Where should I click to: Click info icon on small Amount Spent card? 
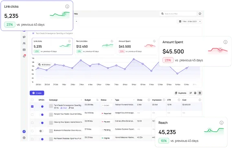(154, 41)
